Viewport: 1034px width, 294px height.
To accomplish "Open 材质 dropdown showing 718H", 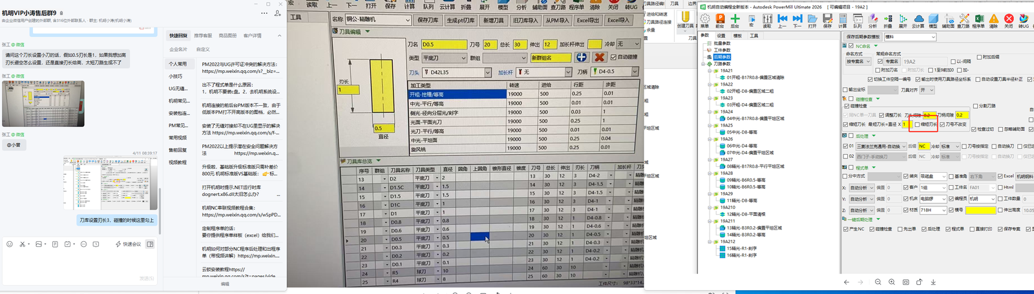I will 933,210.
